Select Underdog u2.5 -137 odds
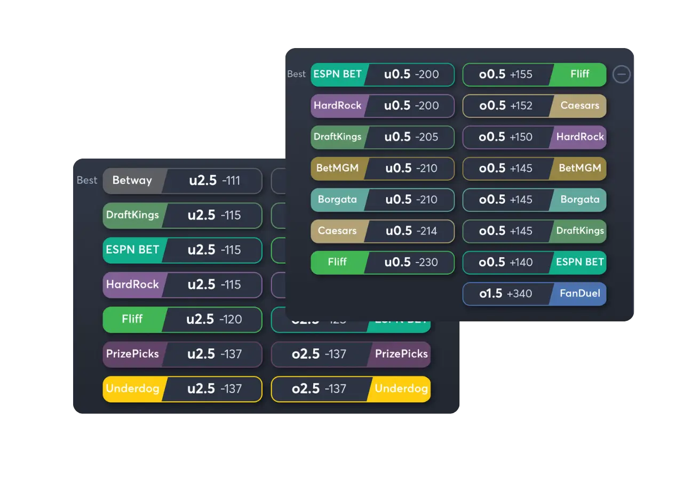 [x=182, y=389]
